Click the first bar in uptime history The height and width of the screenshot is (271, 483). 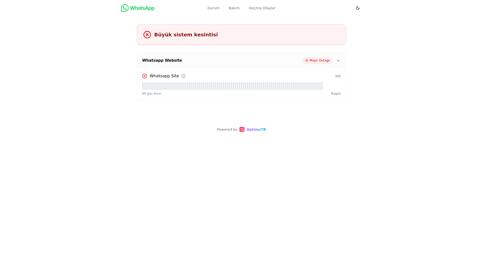coord(143,86)
